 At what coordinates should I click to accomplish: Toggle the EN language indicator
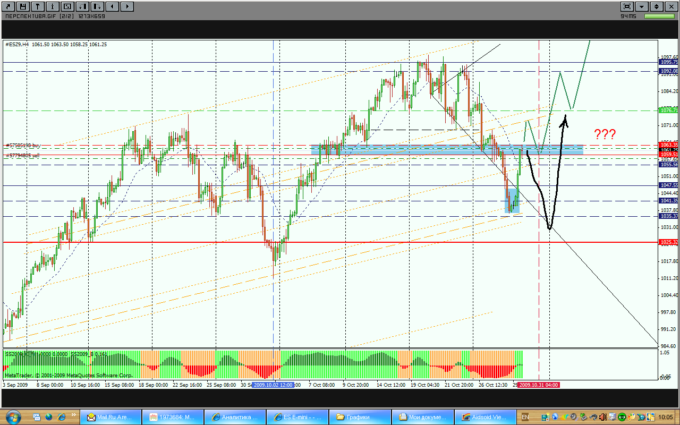(525, 417)
